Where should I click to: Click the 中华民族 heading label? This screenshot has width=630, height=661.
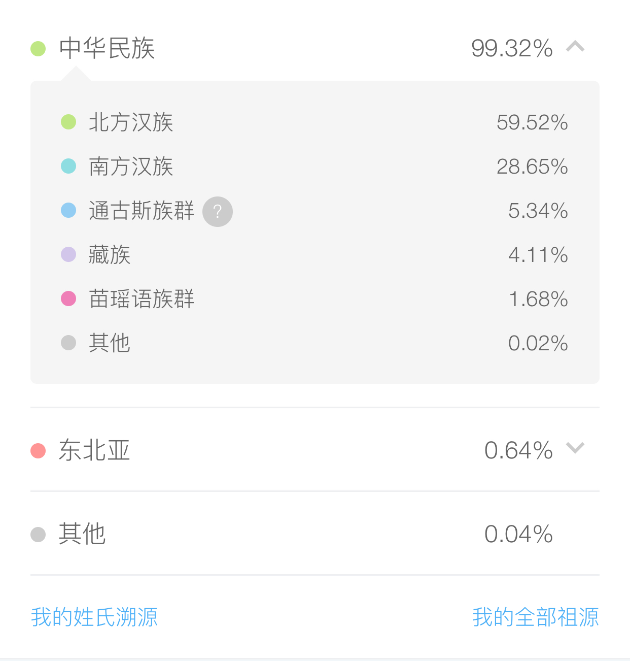tap(107, 48)
